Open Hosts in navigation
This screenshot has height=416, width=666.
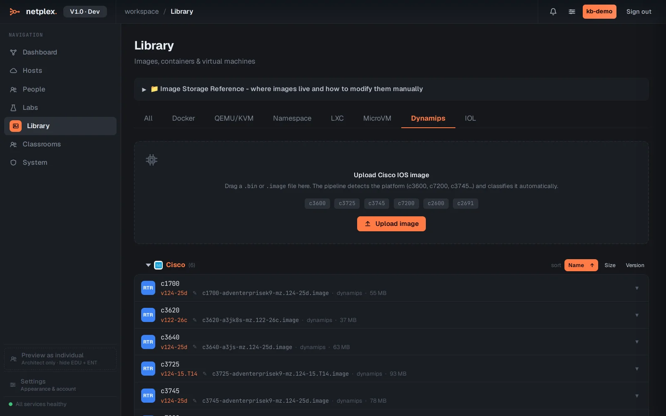(x=60, y=71)
